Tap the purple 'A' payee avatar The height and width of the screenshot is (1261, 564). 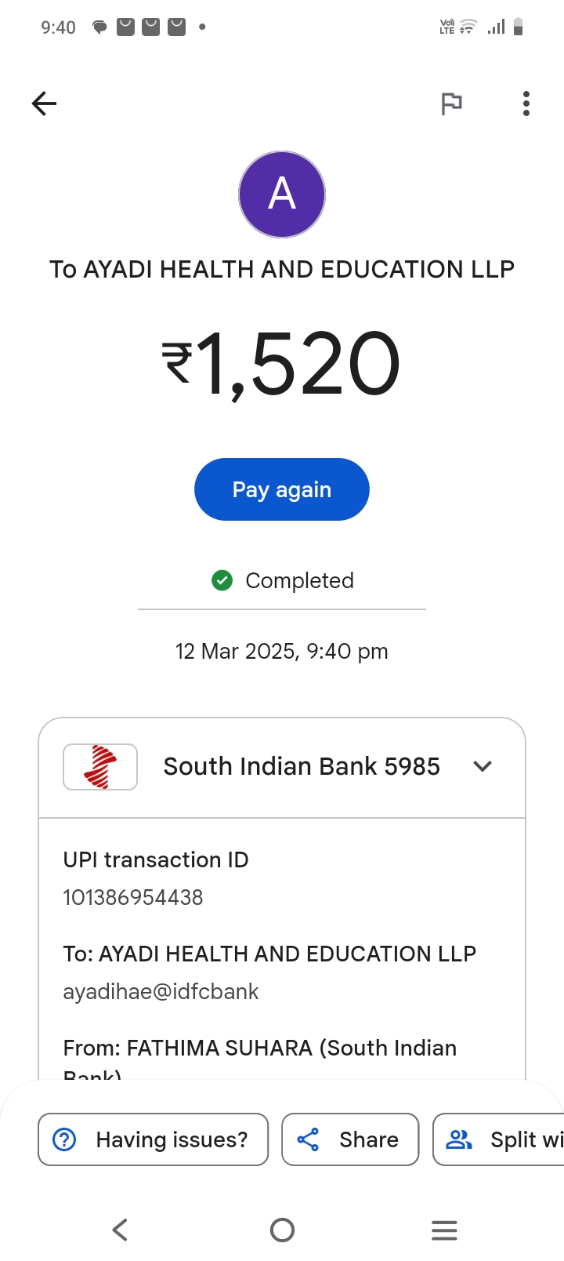pyautogui.click(x=282, y=194)
